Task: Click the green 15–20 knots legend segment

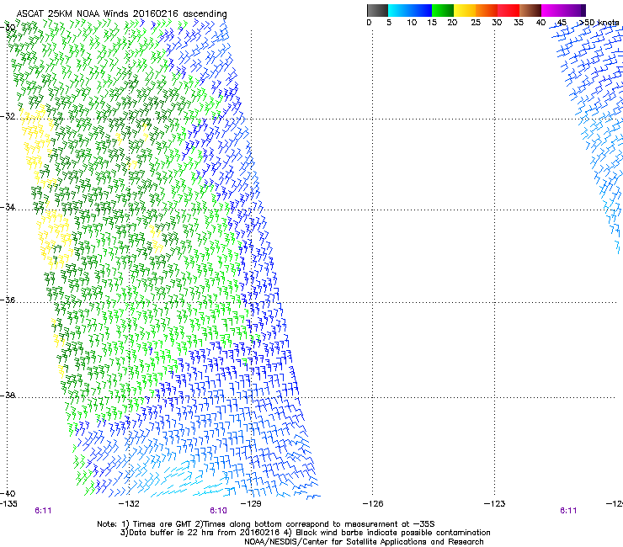Action: click(443, 10)
